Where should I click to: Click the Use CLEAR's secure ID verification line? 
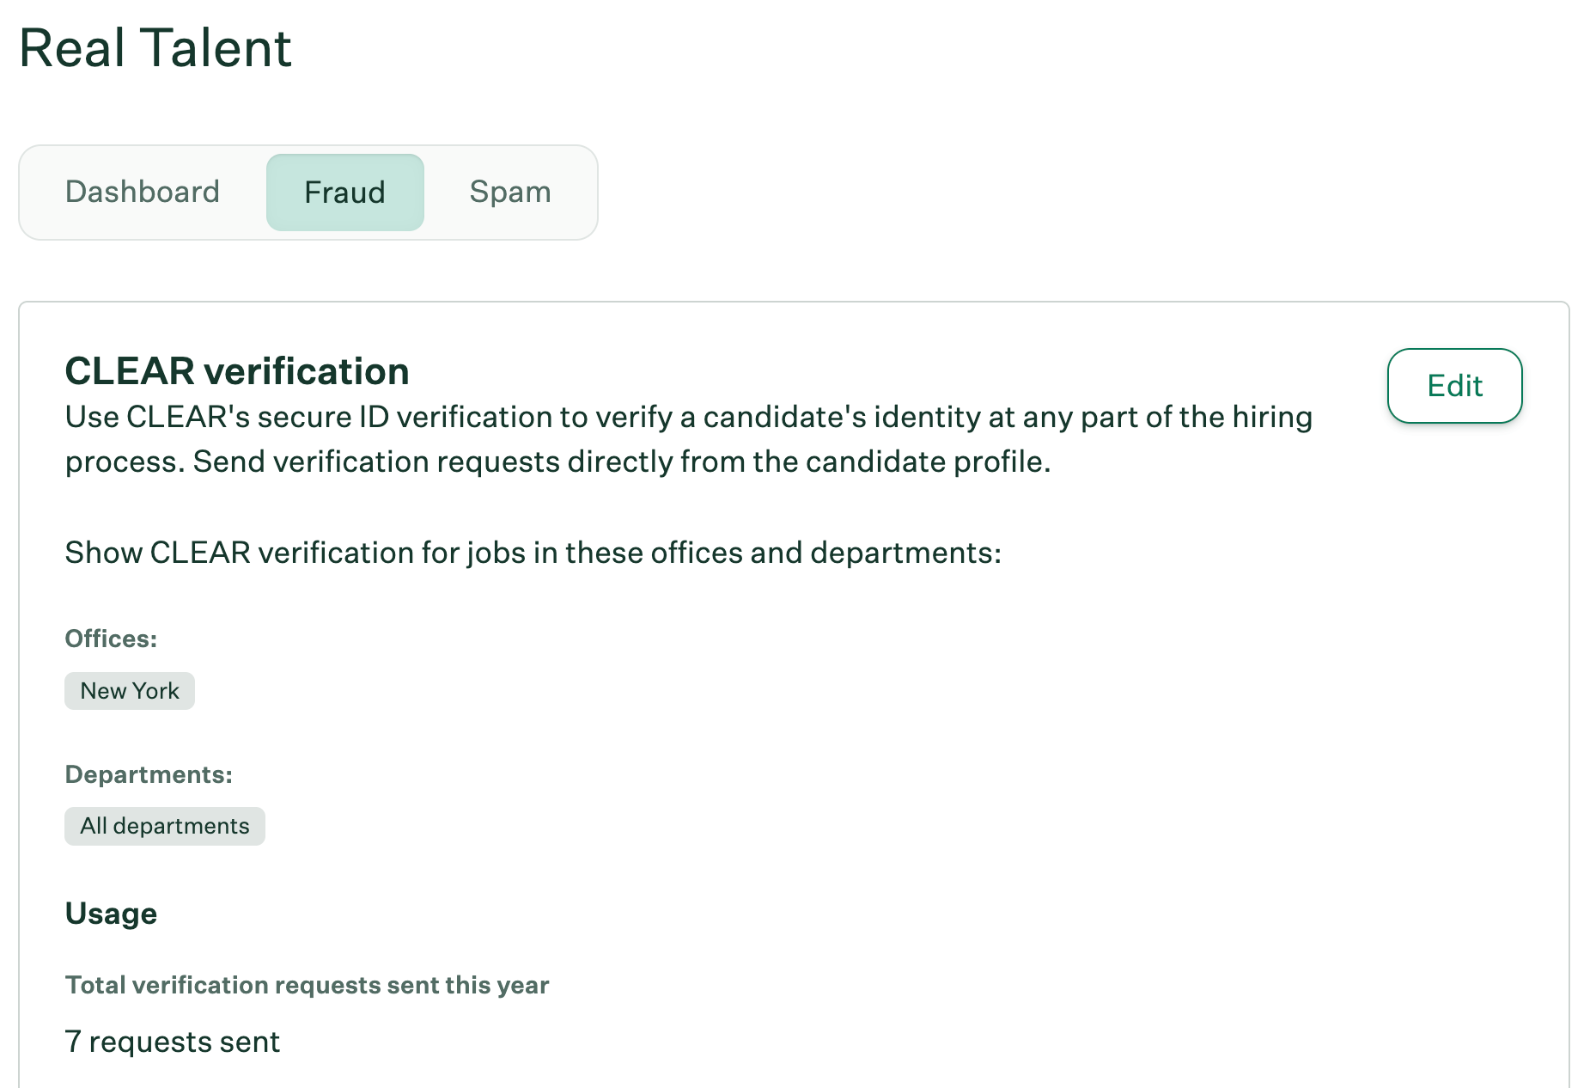point(687,417)
